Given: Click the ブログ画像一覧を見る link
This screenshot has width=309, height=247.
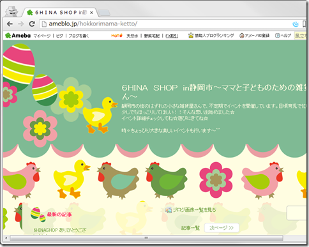Looking at the screenshot, I should click(x=194, y=210).
